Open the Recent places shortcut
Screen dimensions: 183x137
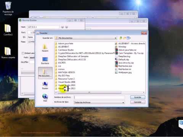45,48
